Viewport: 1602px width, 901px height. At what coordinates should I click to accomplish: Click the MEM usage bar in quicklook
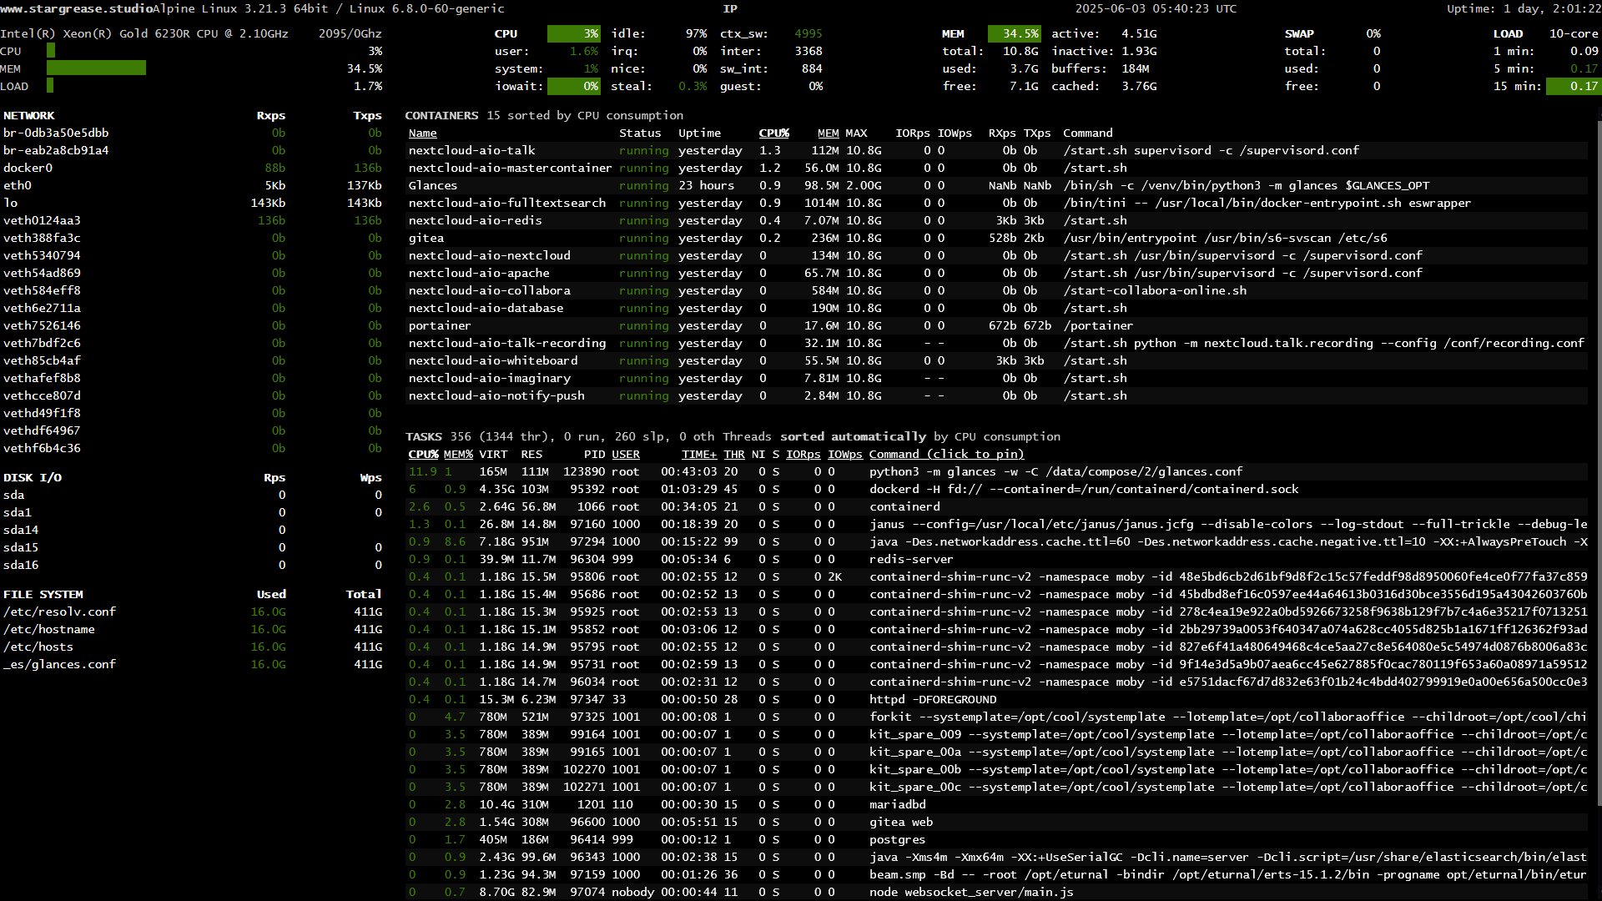click(97, 68)
